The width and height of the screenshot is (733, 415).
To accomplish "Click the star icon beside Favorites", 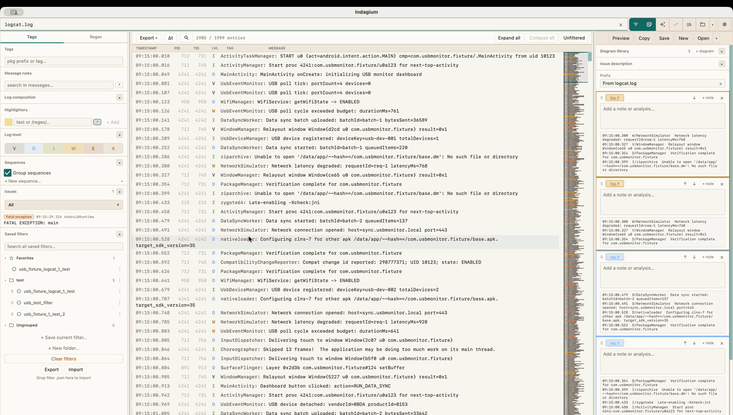I will point(11,258).
